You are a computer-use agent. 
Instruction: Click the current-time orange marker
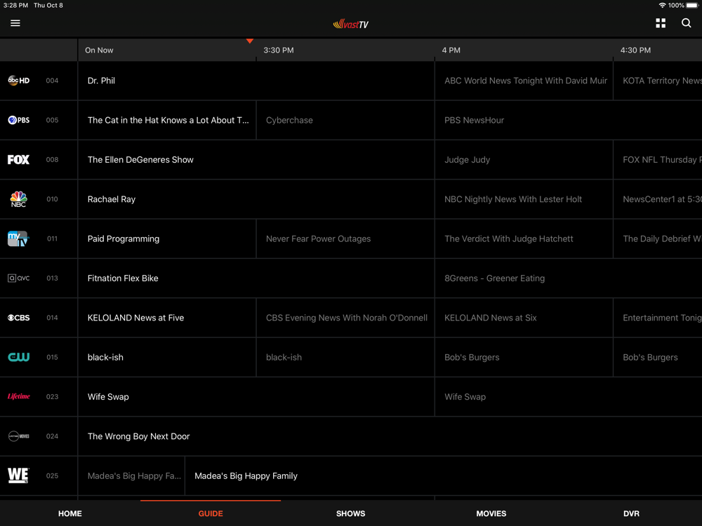(250, 41)
